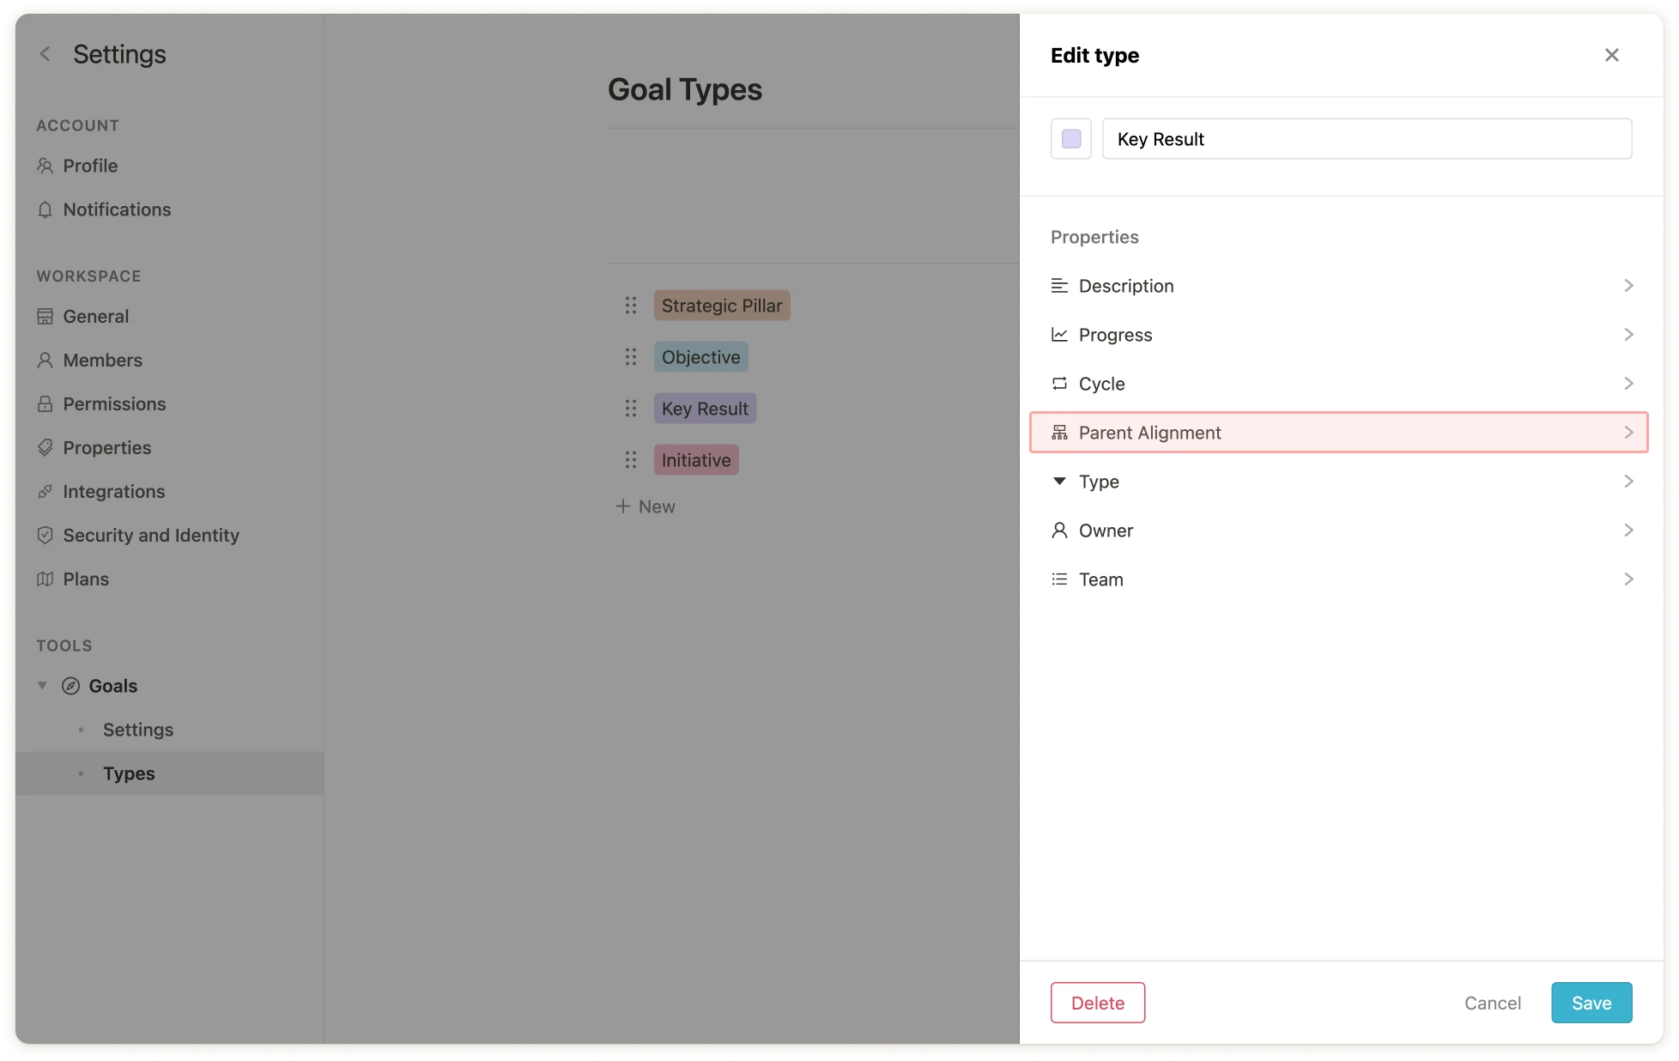Viewport: 1679px width, 1061px height.
Task: Click the drag handle beside Strategic Pillar
Action: tap(631, 306)
